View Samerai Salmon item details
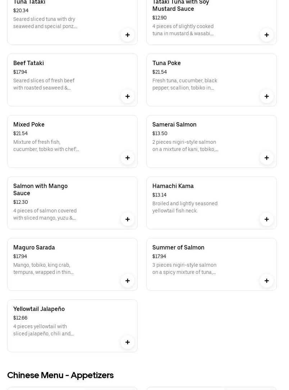289x390 pixels. pos(174,124)
